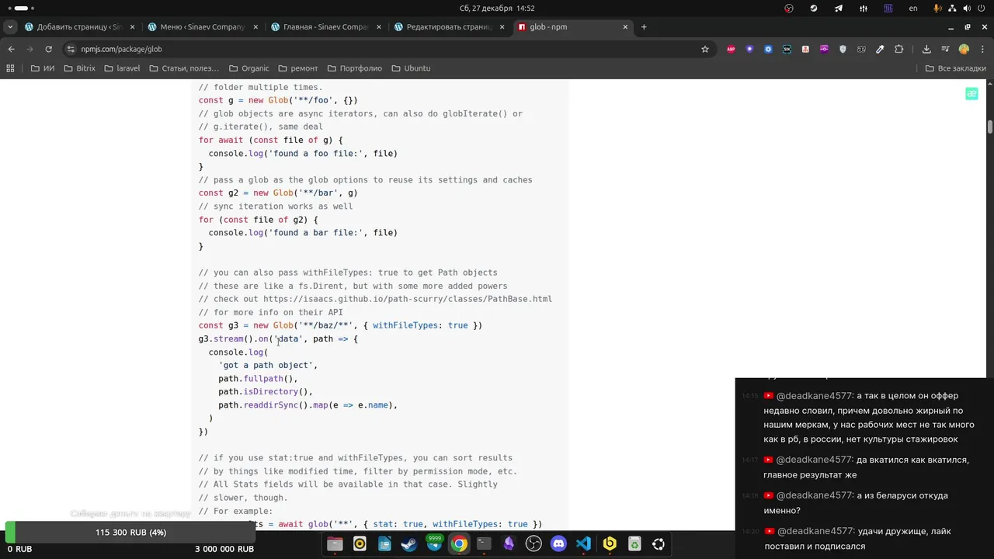Open the SDK extension icon
994x559 pixels.
click(x=787, y=49)
